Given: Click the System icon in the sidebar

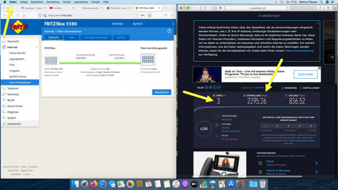Looking at the screenshot, I should point(4,118).
